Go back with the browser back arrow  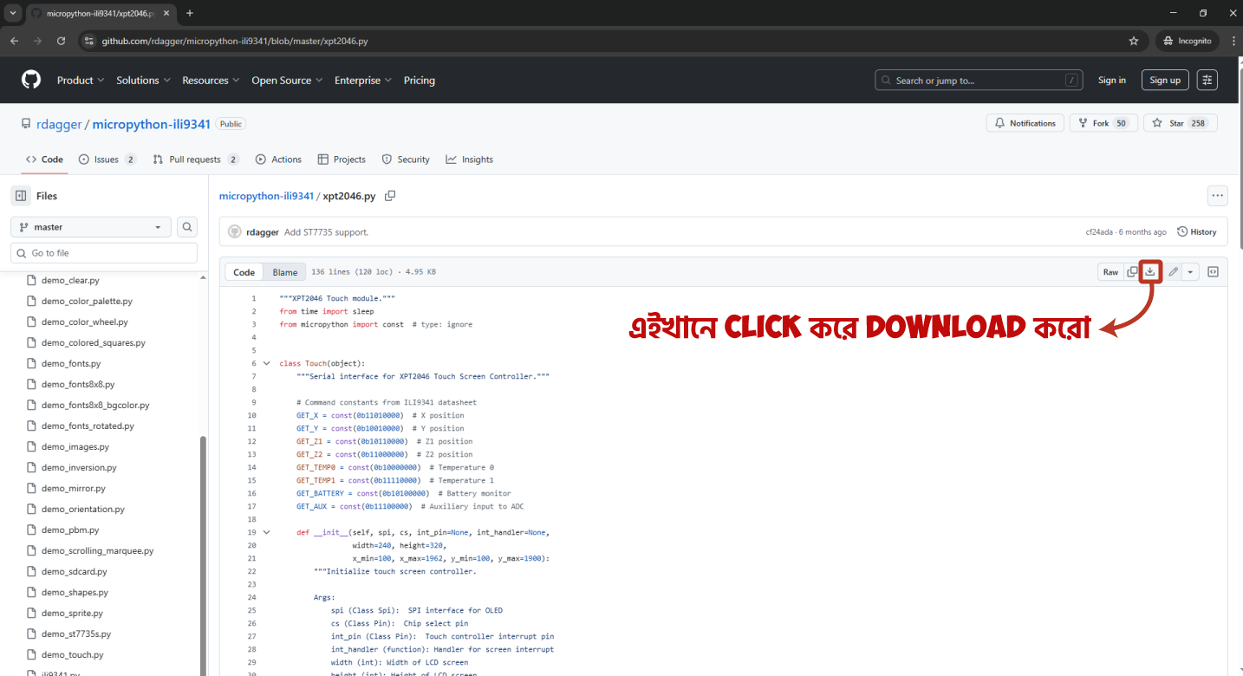14,41
